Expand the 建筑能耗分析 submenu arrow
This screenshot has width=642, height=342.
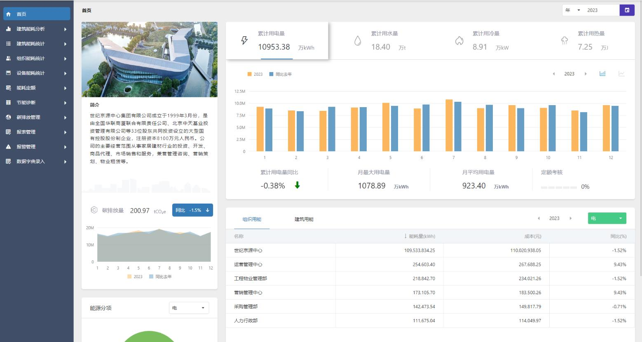tap(65, 29)
